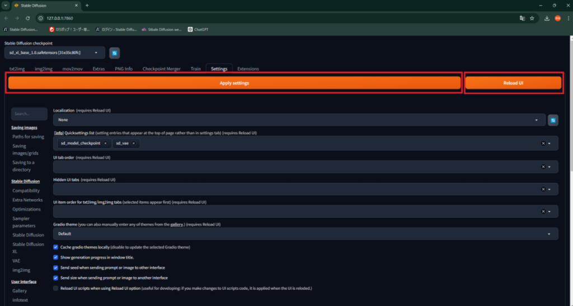Click the Localization refresh icon
Image resolution: width=573 pixels, height=306 pixels.
(x=553, y=120)
